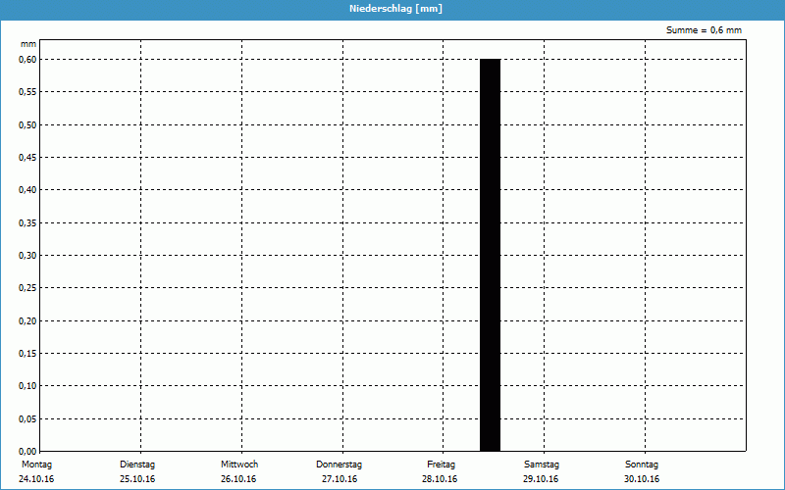The image size is (785, 490).
Task: Click the Freitag day label
Action: (441, 465)
